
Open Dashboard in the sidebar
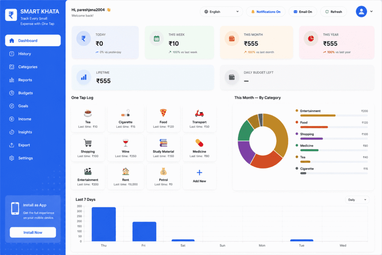click(x=33, y=40)
